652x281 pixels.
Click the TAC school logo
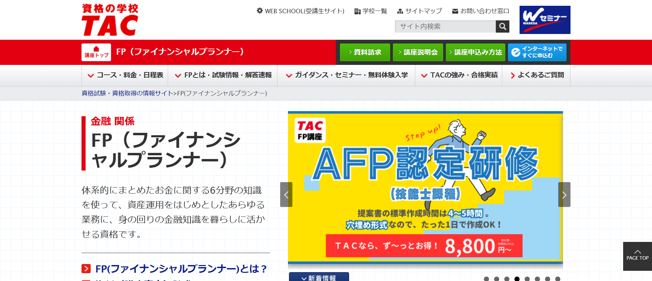110,20
